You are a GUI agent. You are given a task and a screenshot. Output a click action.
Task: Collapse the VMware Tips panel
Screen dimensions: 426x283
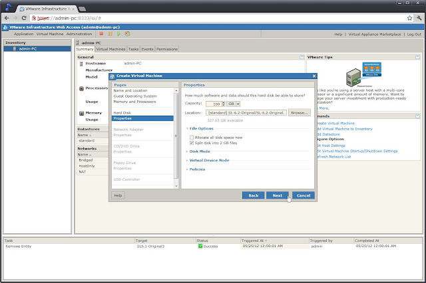coord(417,57)
